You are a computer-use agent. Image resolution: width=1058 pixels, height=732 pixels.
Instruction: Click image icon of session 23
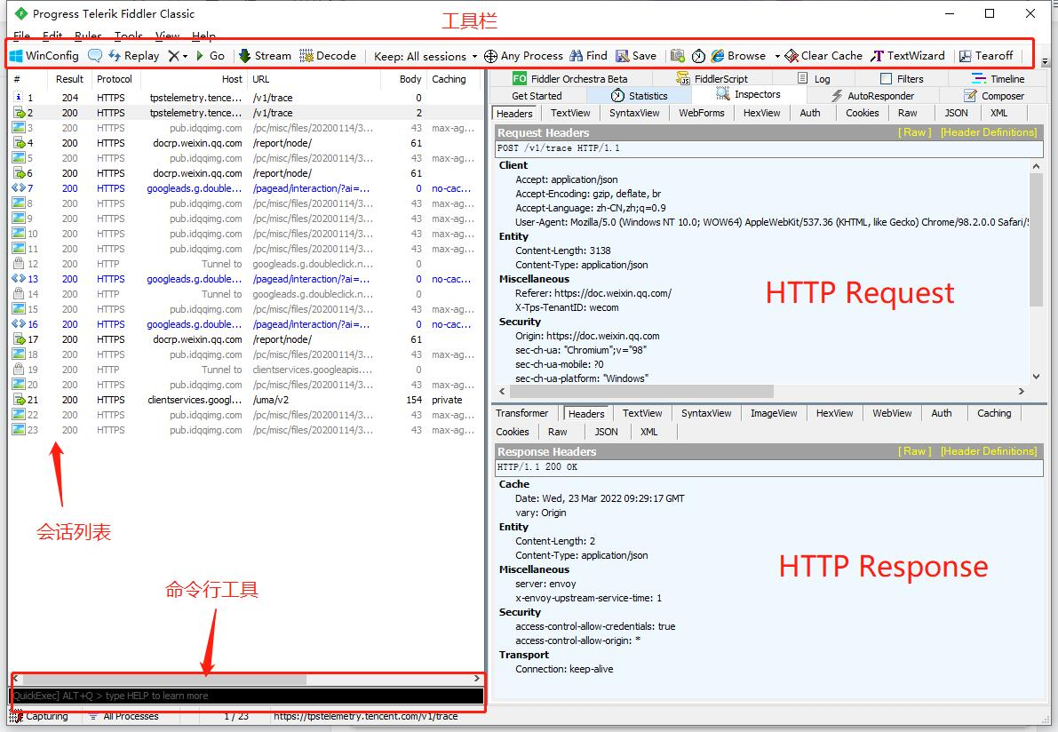(19, 430)
